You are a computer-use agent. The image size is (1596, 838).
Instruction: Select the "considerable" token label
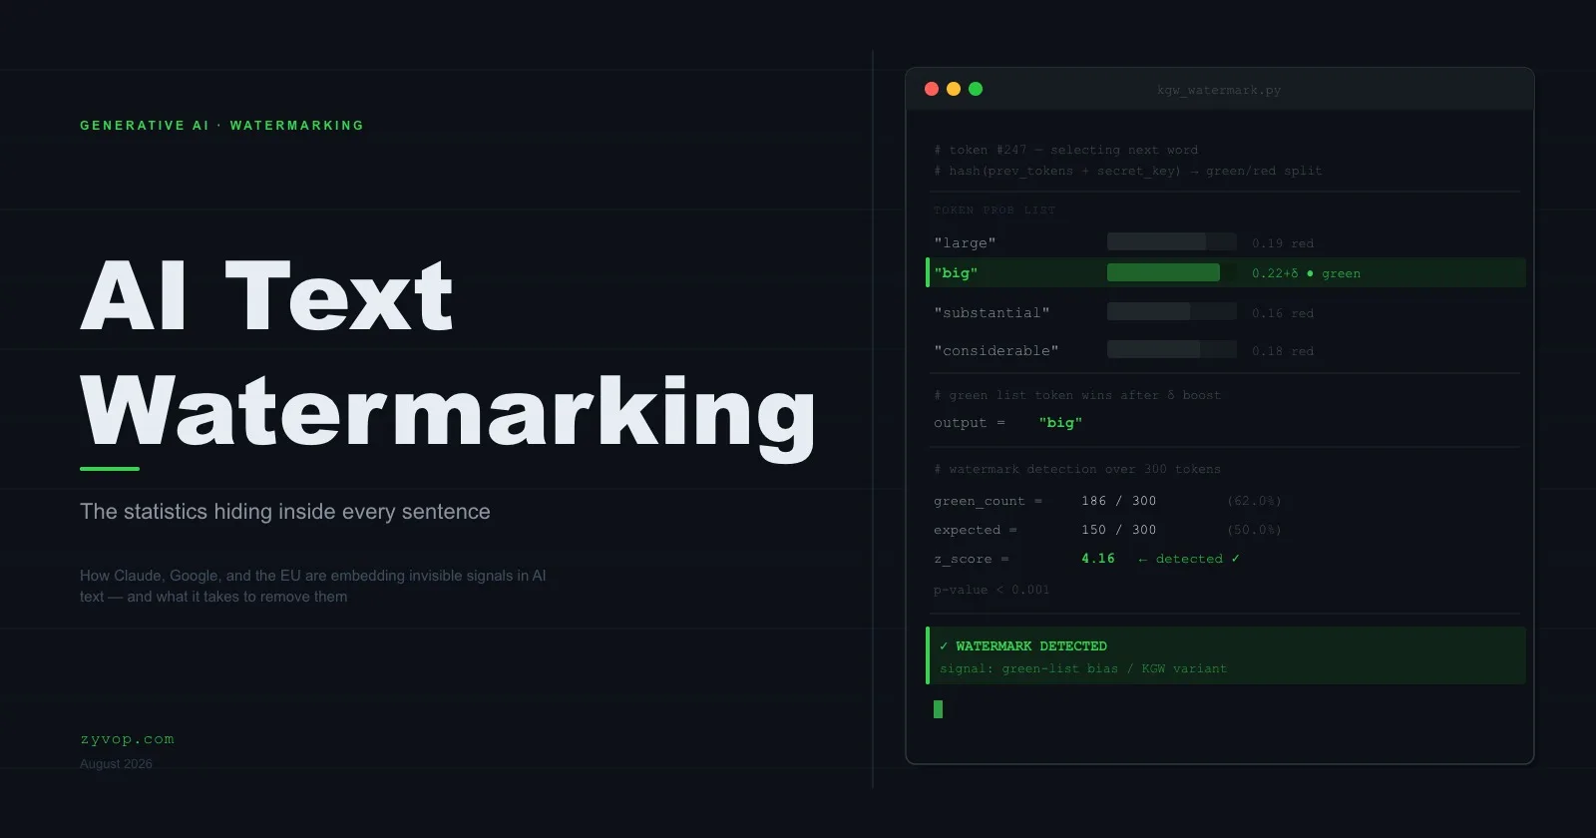click(x=996, y=351)
